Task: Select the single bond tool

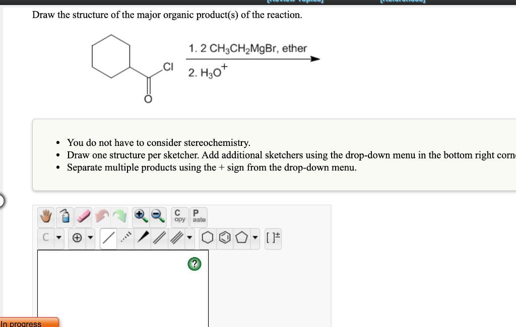Action: 108,238
